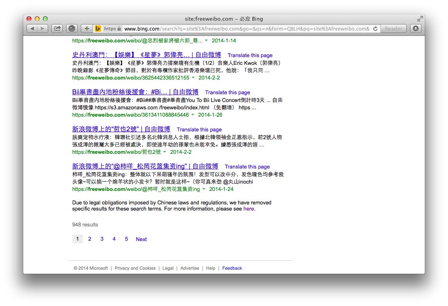Enter full screen with the expand arrows icon
The image size is (448, 306).
[x=420, y=19]
